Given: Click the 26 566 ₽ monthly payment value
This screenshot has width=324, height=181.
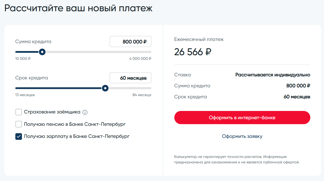Looking at the screenshot, I should [x=193, y=52].
